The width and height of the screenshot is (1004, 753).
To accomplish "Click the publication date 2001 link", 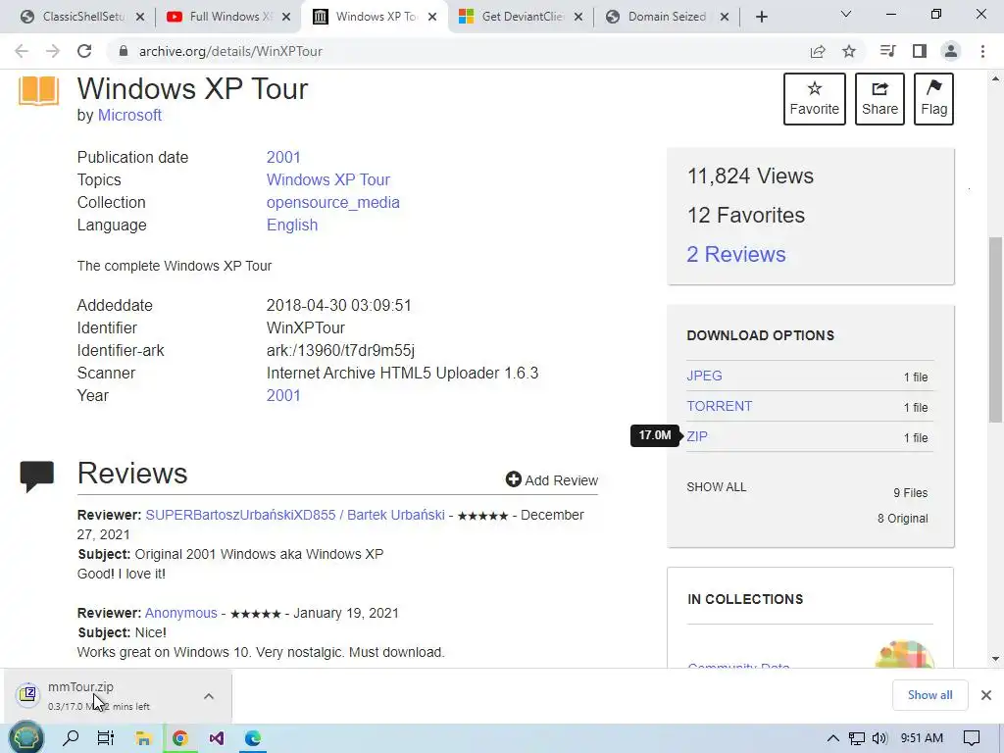I will pos(283,158).
